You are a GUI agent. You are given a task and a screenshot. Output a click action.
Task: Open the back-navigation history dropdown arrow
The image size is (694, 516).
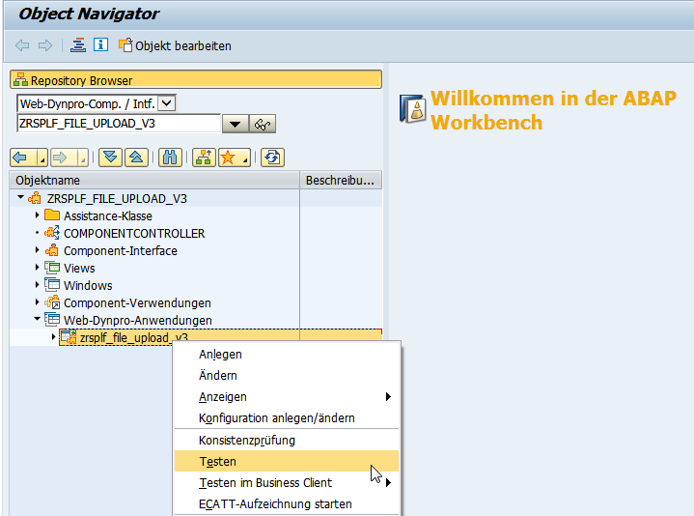[x=42, y=158]
